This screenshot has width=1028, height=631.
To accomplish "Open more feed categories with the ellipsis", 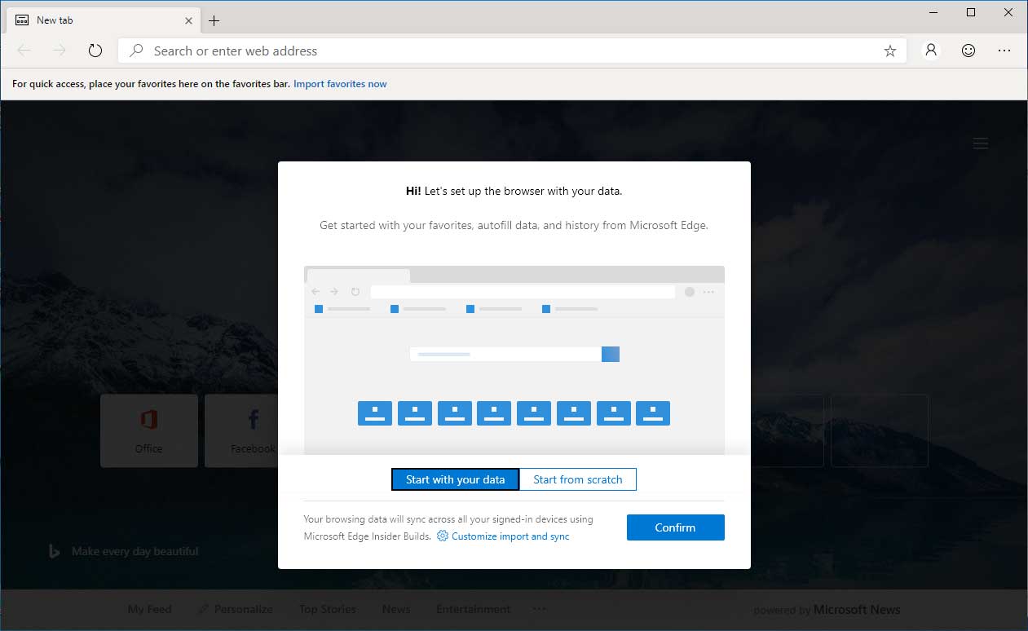I will 539,608.
